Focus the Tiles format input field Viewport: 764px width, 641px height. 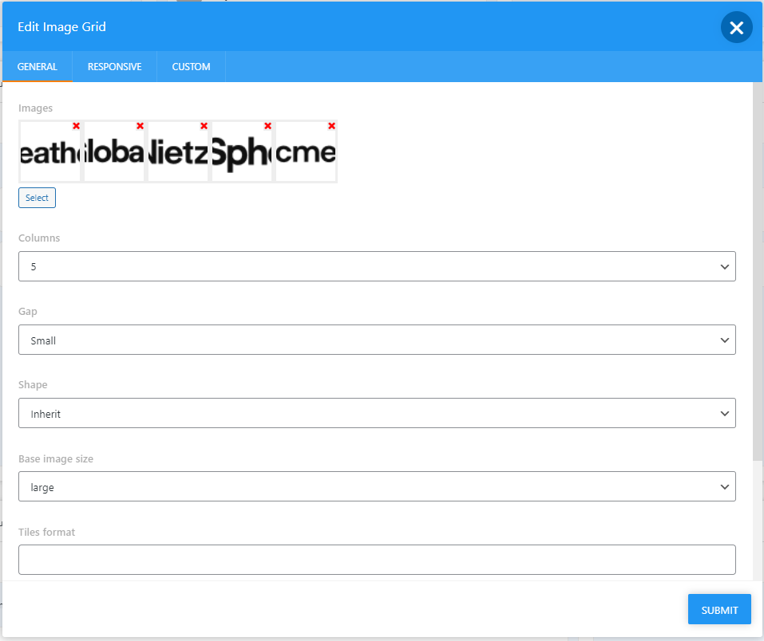(377, 560)
